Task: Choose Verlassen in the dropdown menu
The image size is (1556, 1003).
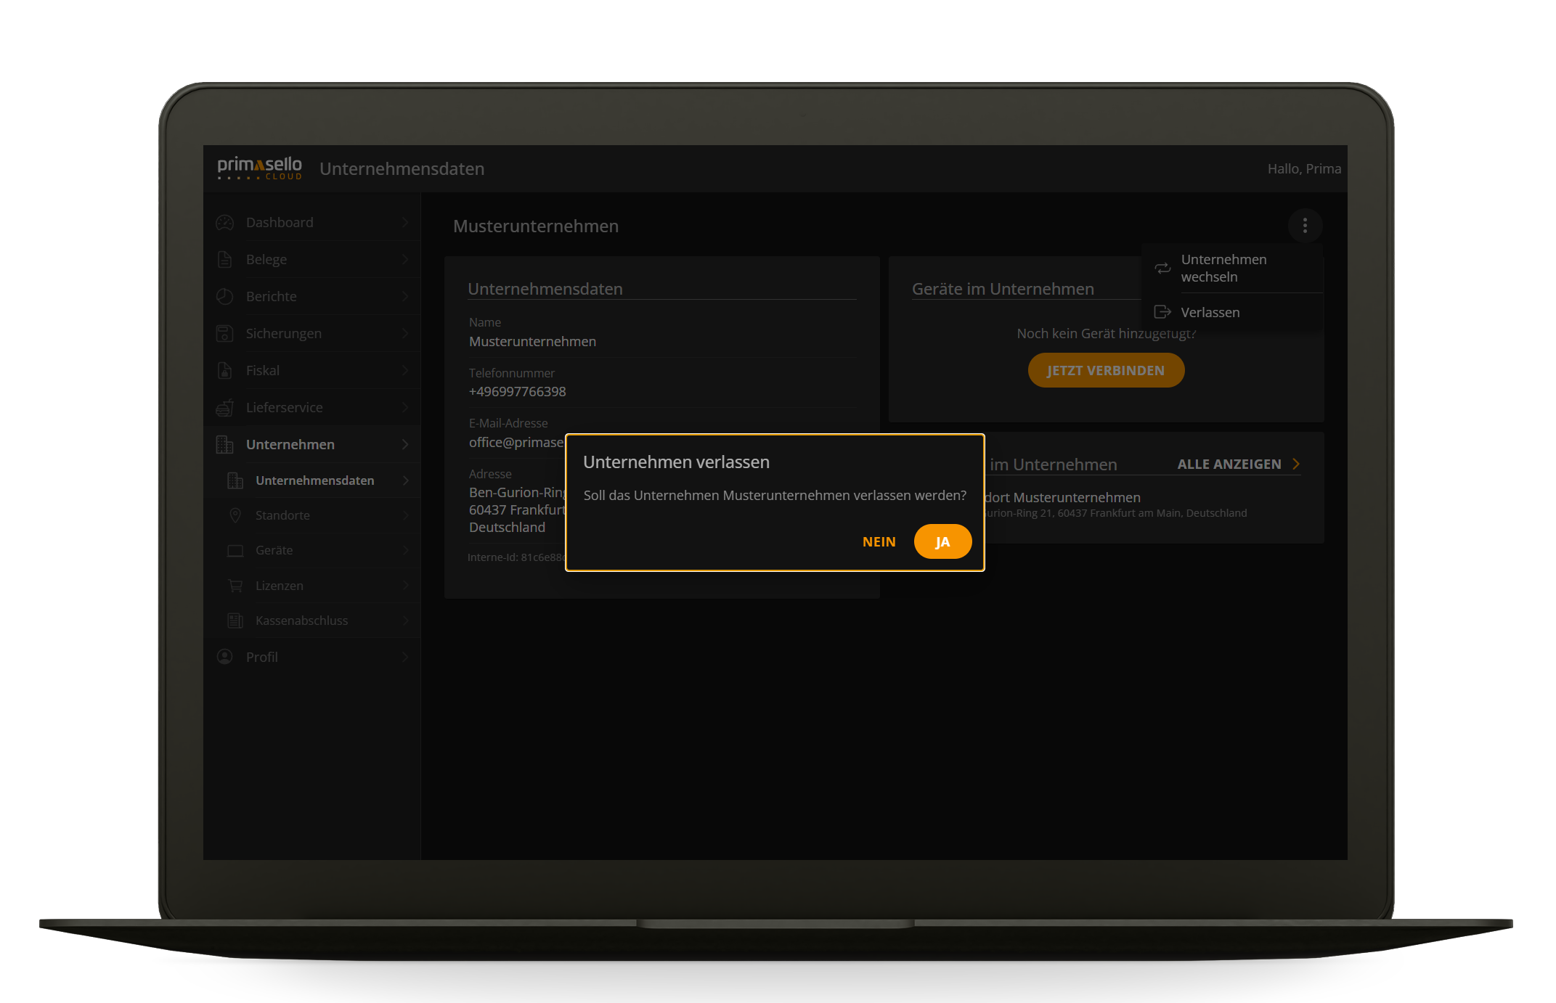Action: (1210, 313)
